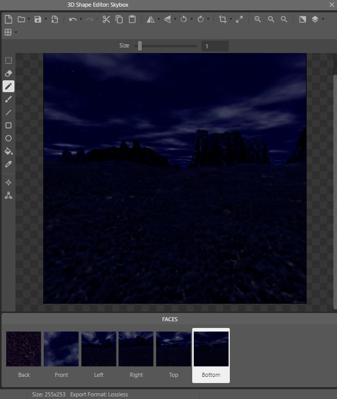Zoom out with the minus magnifier
337x399 pixels.
pyautogui.click(x=271, y=20)
